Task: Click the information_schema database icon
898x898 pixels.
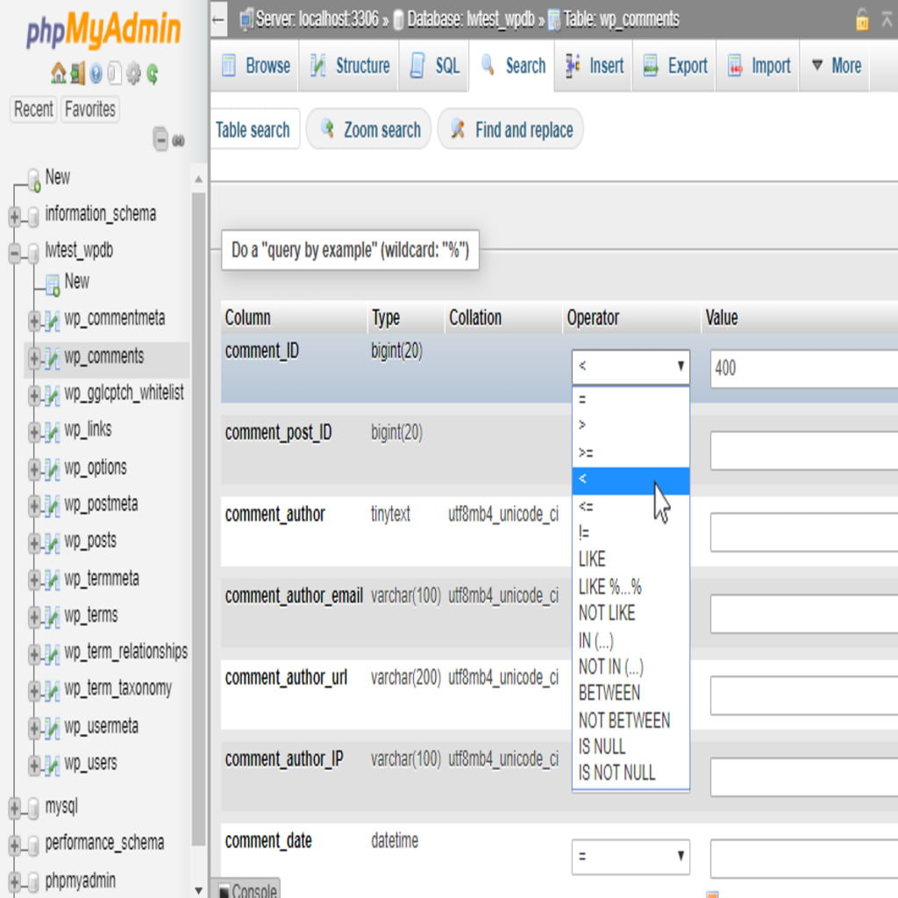Action: [33, 216]
